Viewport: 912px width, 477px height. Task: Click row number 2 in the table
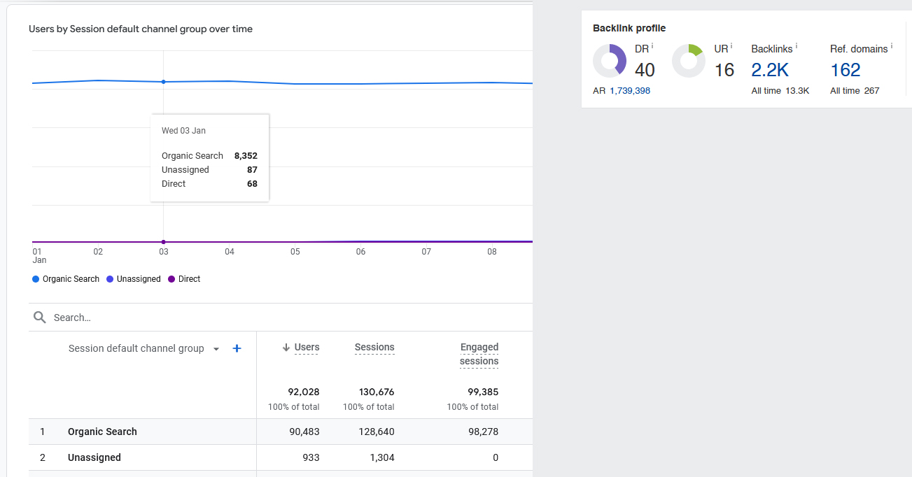(x=43, y=457)
